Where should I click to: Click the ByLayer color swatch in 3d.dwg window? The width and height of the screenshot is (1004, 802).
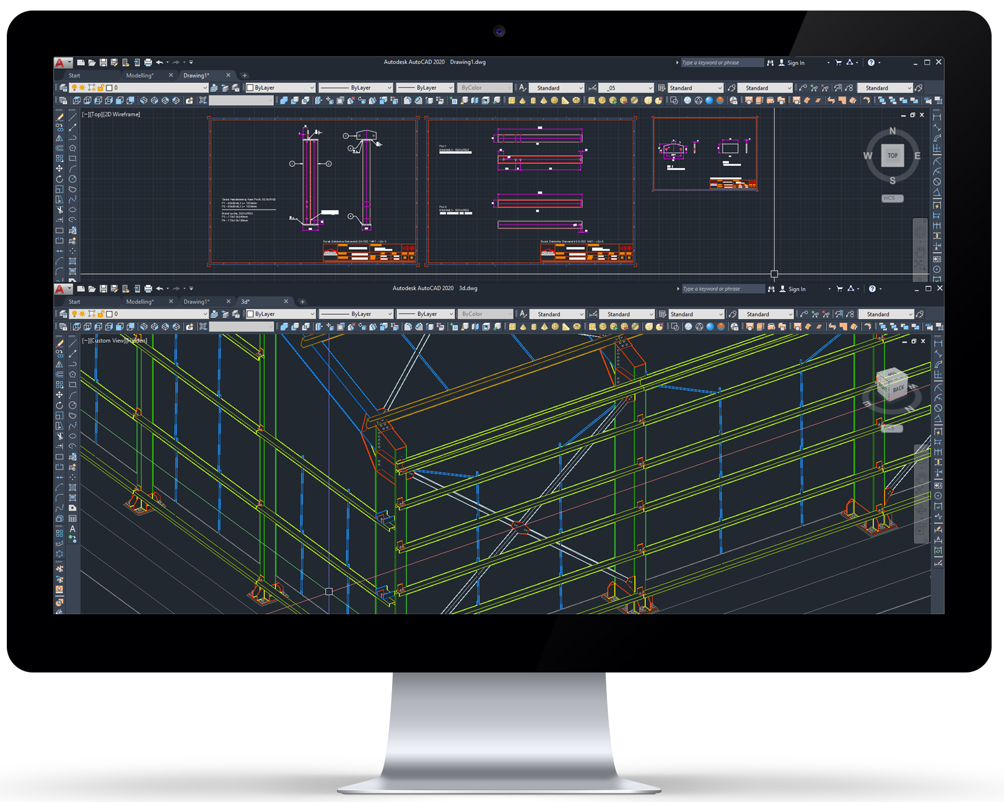pos(250,314)
